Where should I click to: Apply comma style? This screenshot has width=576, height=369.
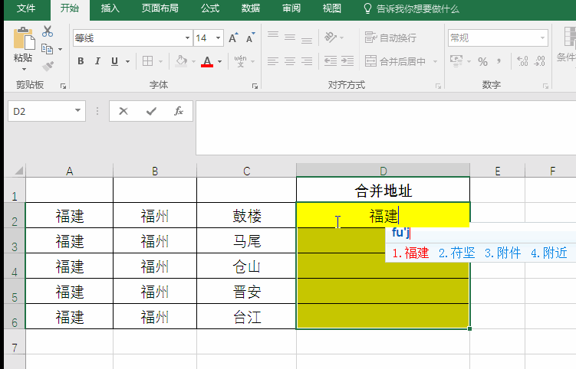[x=499, y=61]
